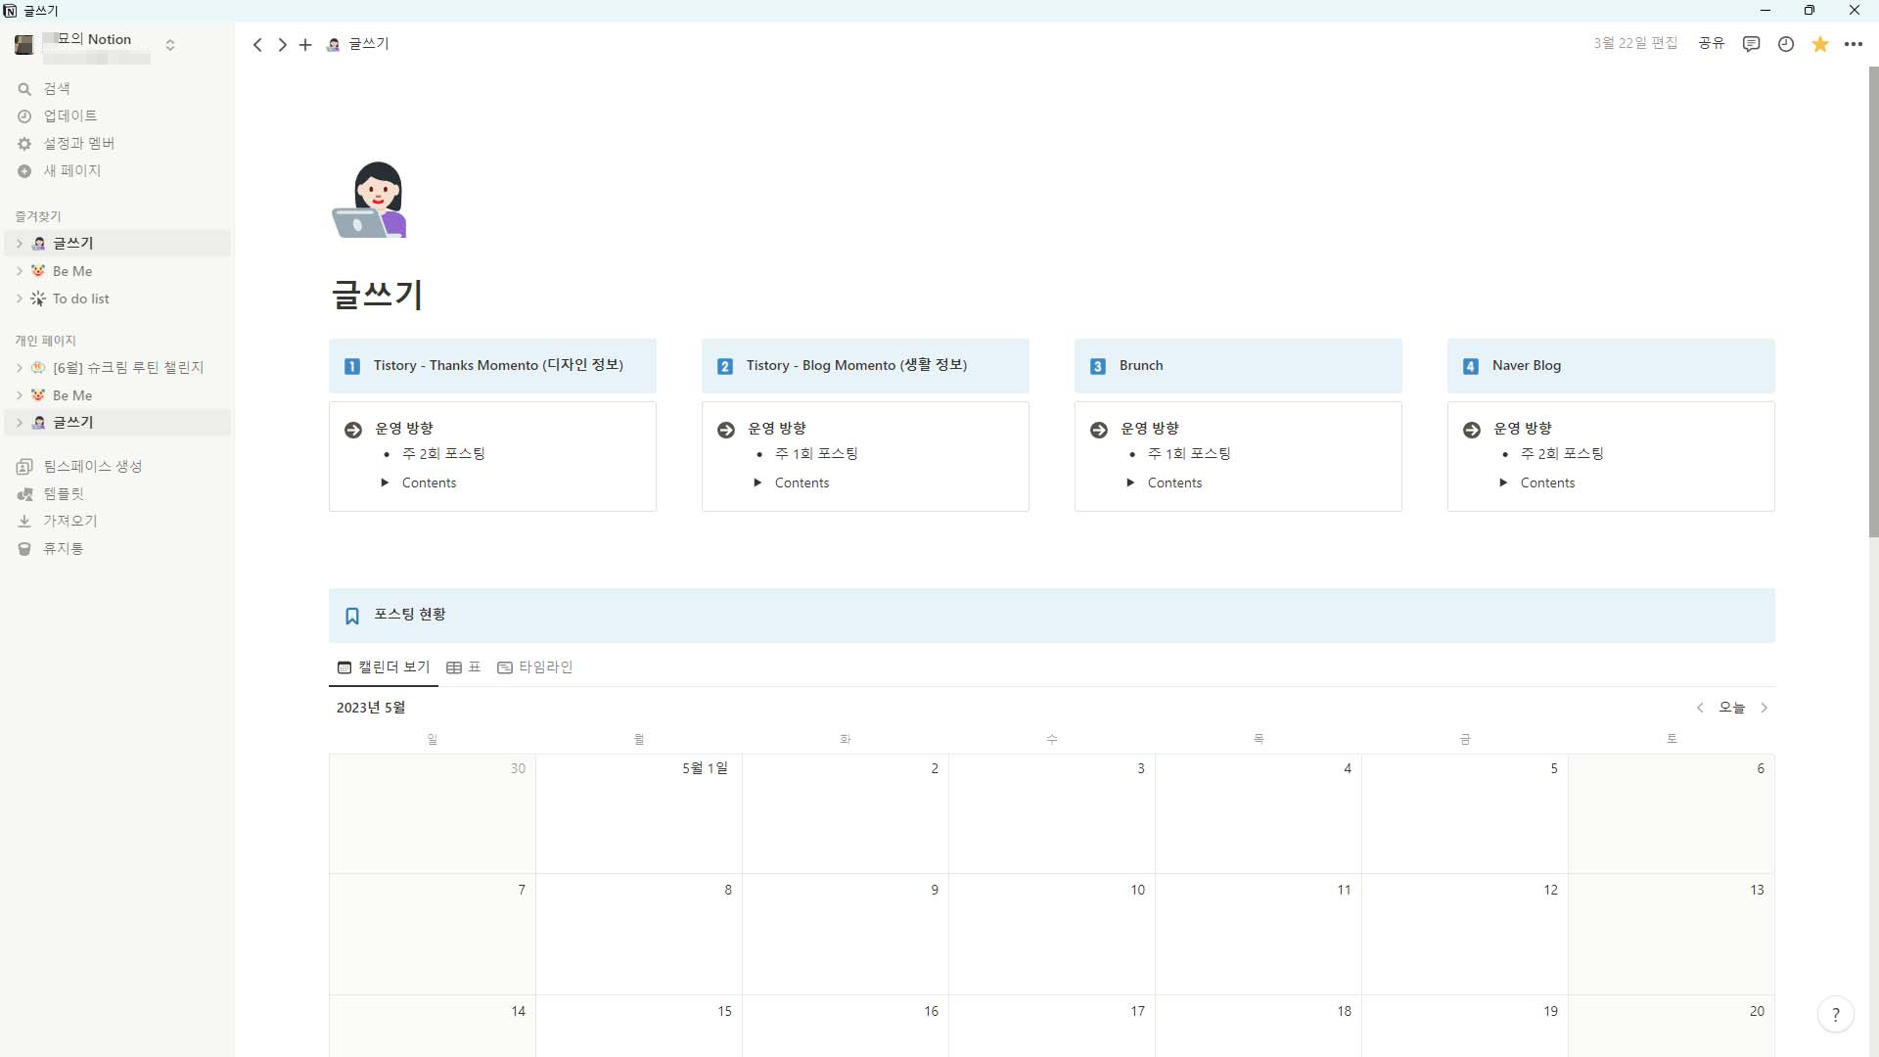Click the 공유 share button
The image size is (1879, 1057).
point(1711,44)
